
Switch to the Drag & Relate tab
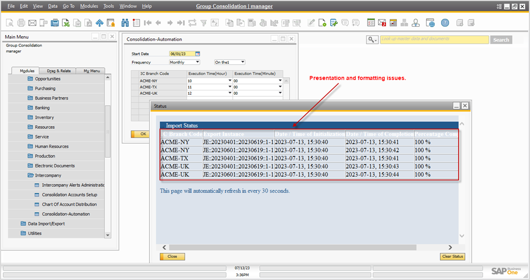58,71
